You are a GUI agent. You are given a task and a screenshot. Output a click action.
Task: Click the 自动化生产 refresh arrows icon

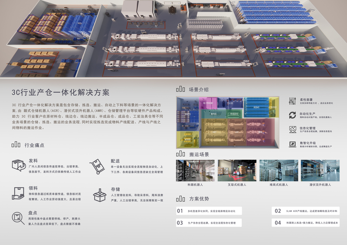[292, 115]
